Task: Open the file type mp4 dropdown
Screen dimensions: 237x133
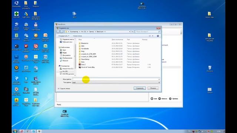Action: pos(116,82)
